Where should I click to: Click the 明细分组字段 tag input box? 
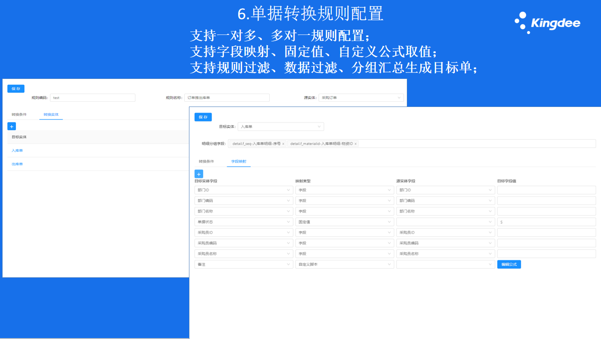pyautogui.click(x=475, y=144)
